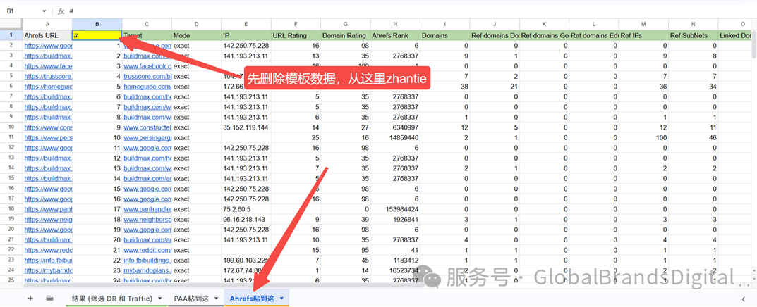This screenshot has width=757, height=307.
Task: Select the Domain Rating header cell
Action: click(346, 35)
